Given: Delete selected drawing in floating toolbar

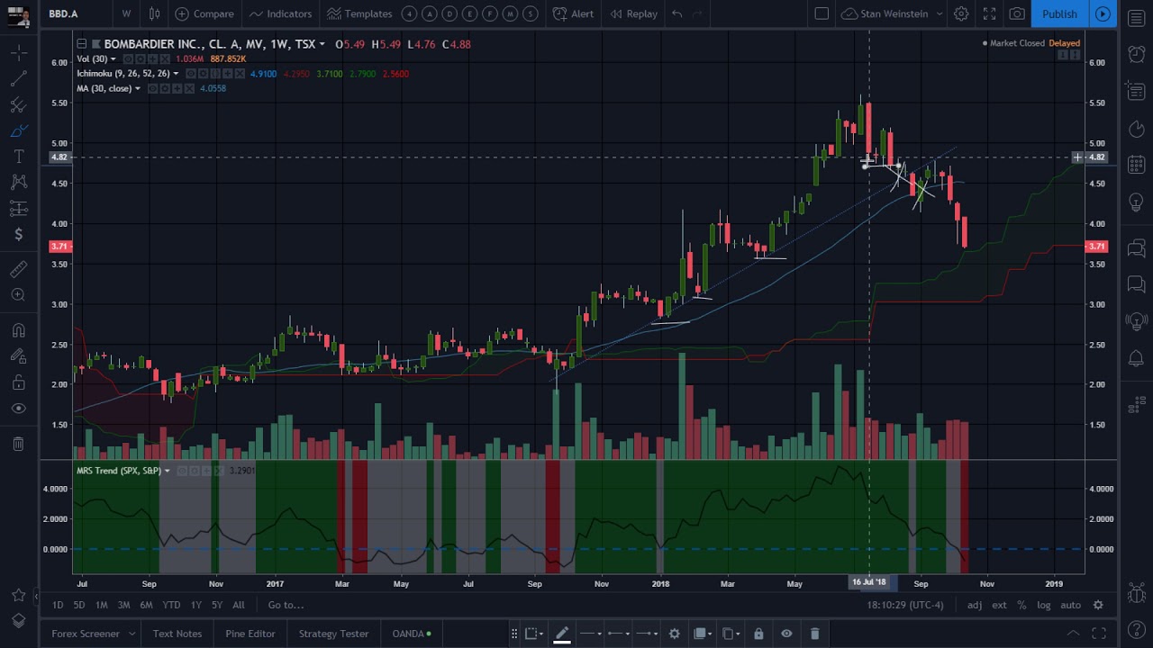Looking at the screenshot, I should coord(814,634).
